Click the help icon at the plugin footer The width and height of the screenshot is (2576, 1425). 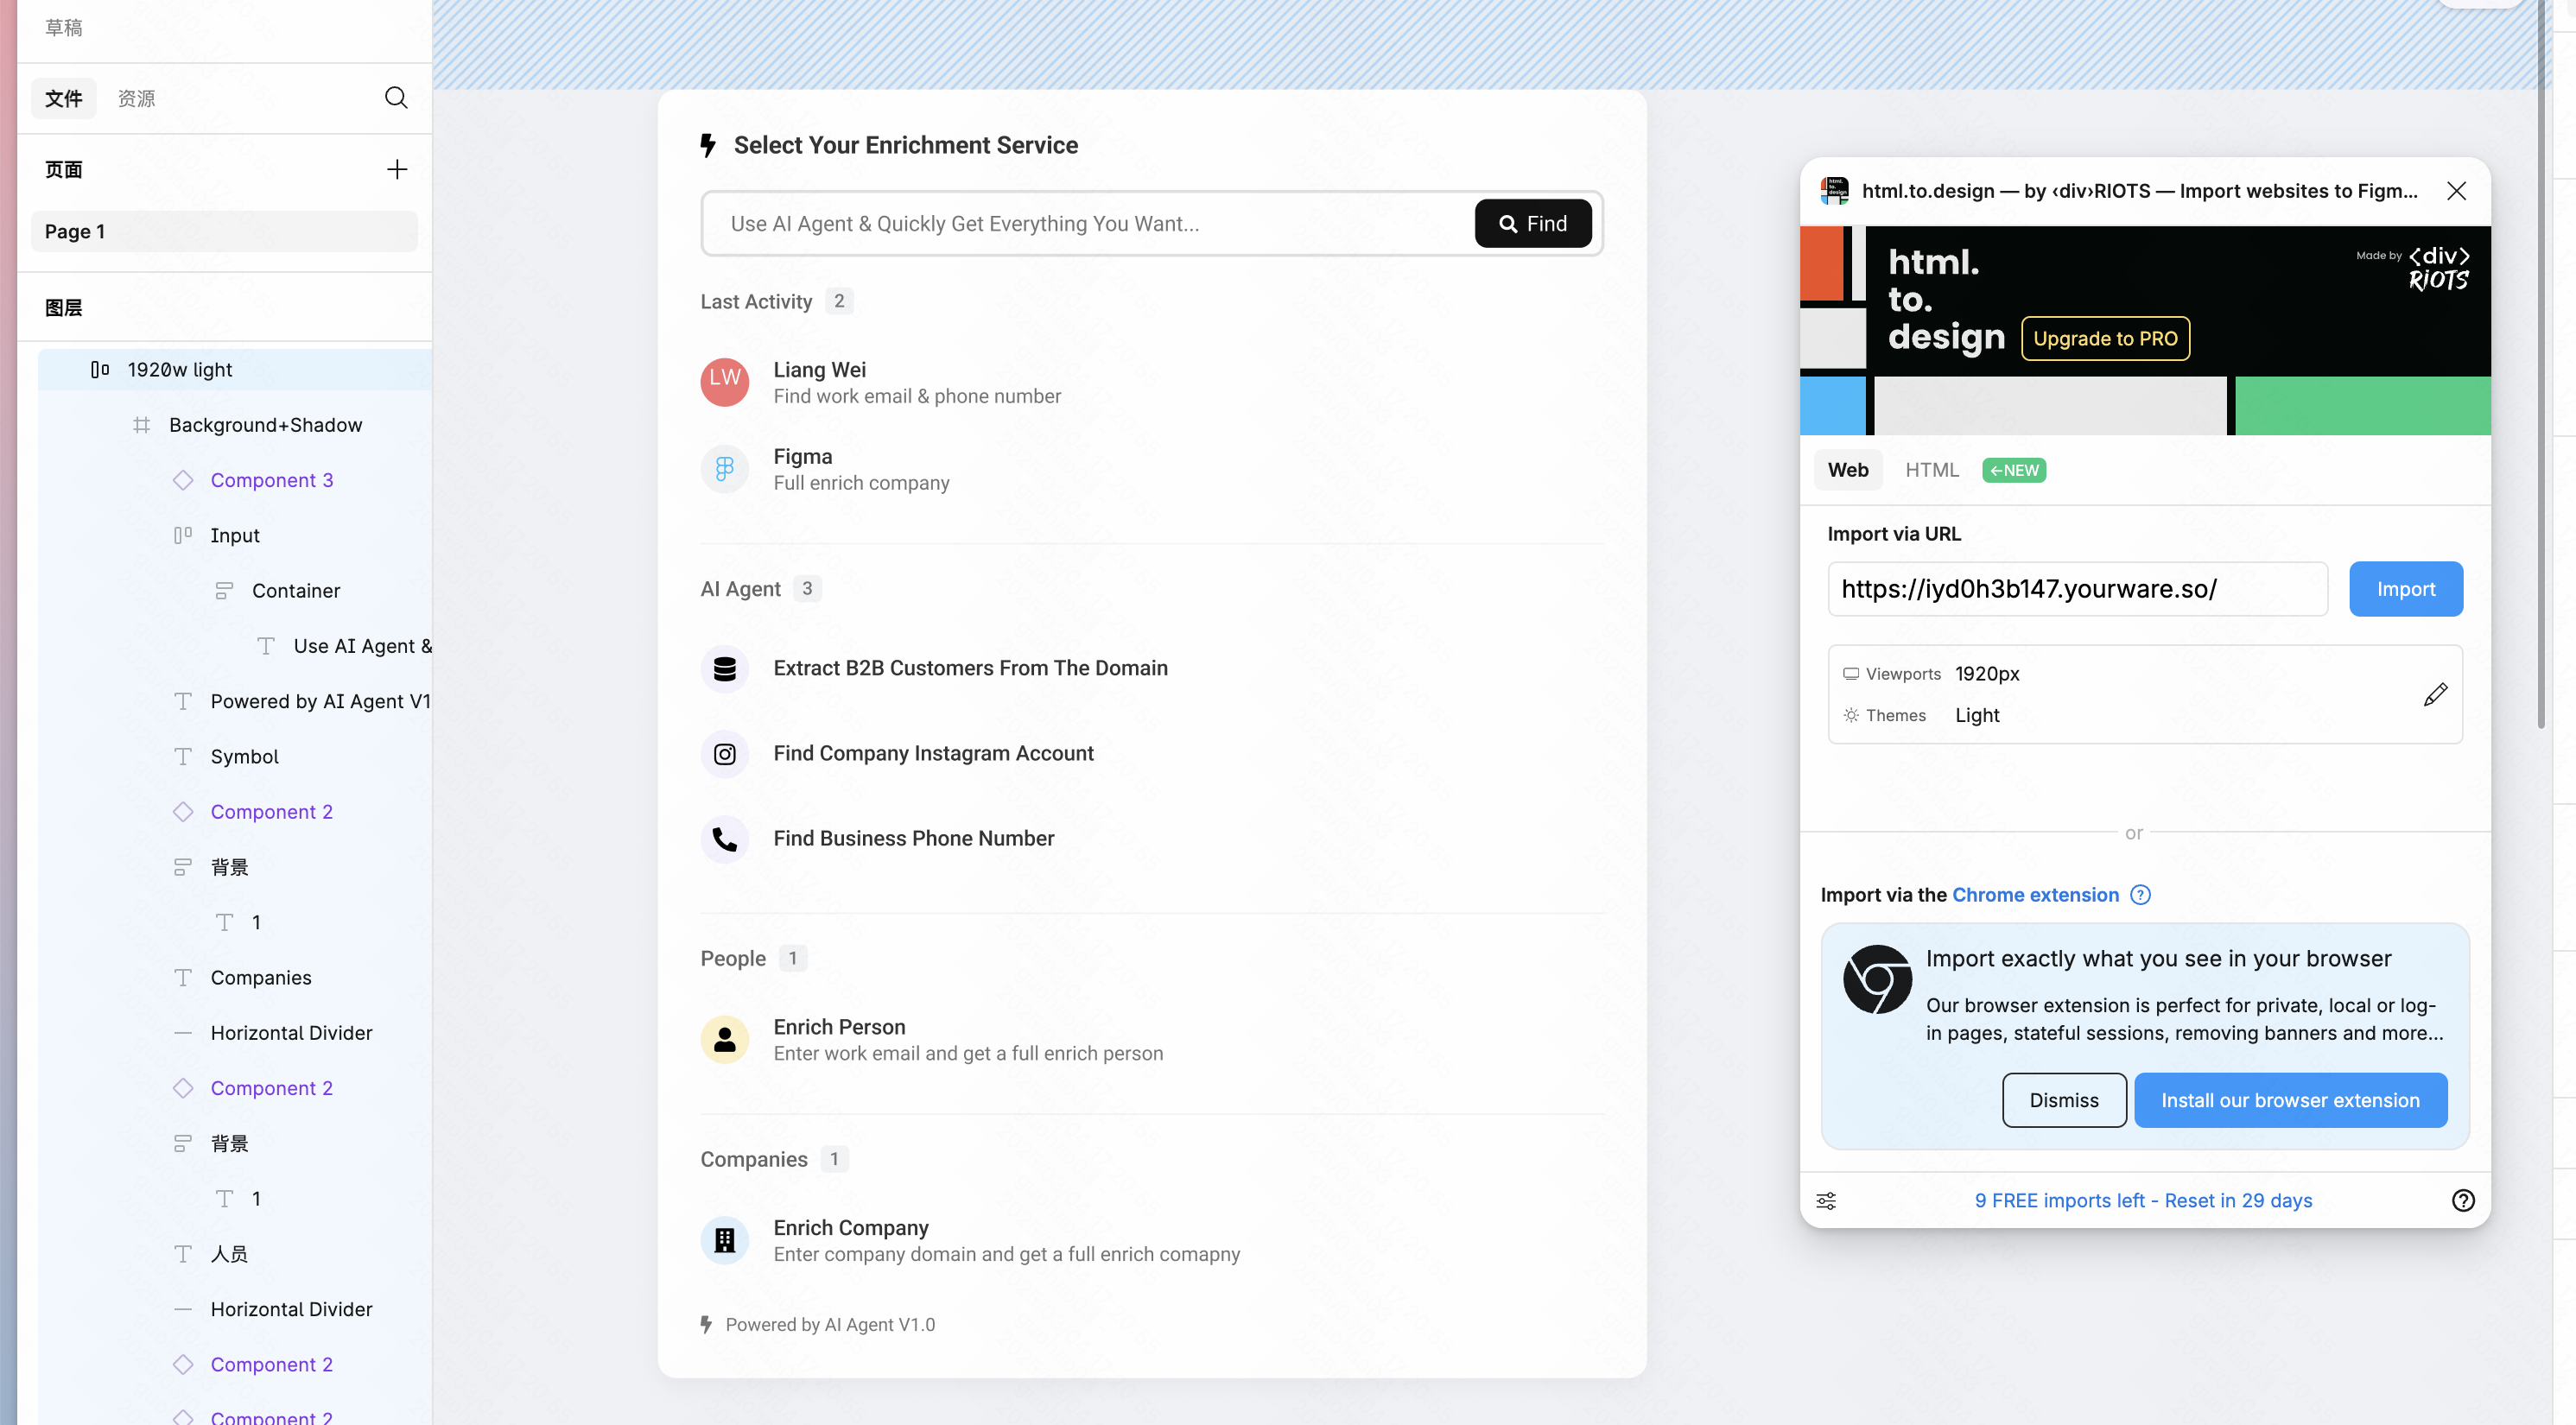click(2463, 1200)
